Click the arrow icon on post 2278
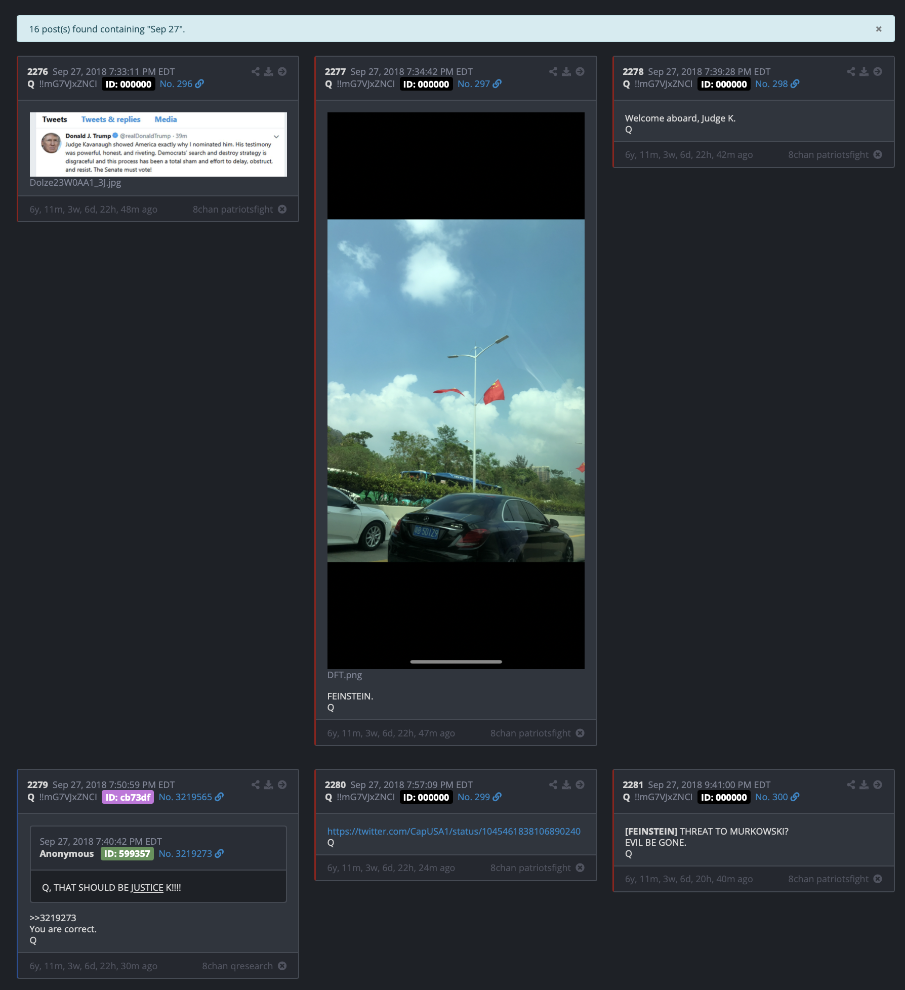Image resolution: width=905 pixels, height=990 pixels. pos(878,72)
